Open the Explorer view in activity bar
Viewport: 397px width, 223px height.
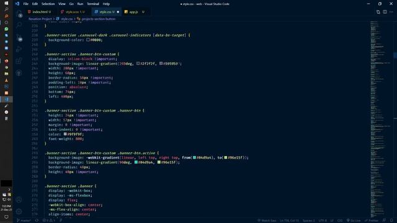(x=19, y=13)
